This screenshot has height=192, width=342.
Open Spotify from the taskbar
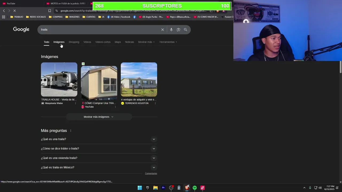(195, 188)
